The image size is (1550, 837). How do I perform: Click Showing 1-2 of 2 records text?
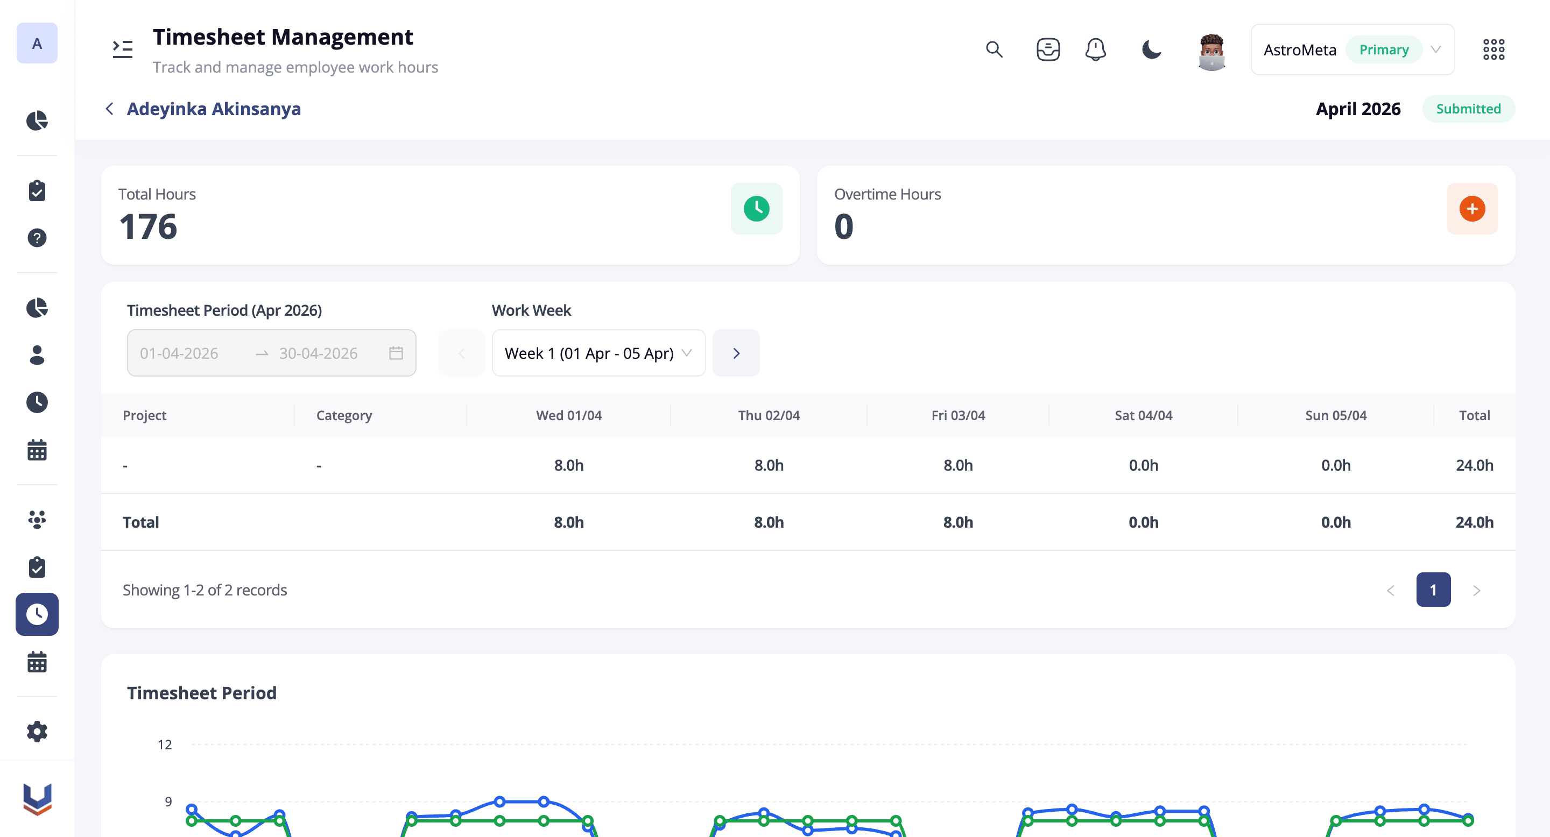coord(205,590)
